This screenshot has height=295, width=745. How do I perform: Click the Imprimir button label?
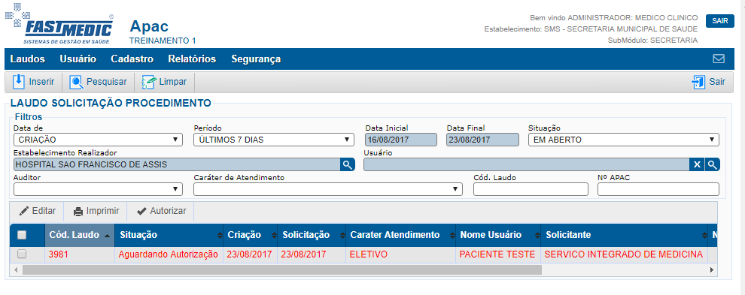[x=102, y=211]
